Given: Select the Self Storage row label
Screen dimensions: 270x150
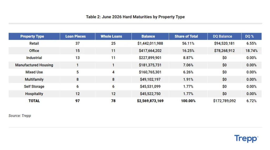Looking at the screenshot, I should tap(34, 87).
